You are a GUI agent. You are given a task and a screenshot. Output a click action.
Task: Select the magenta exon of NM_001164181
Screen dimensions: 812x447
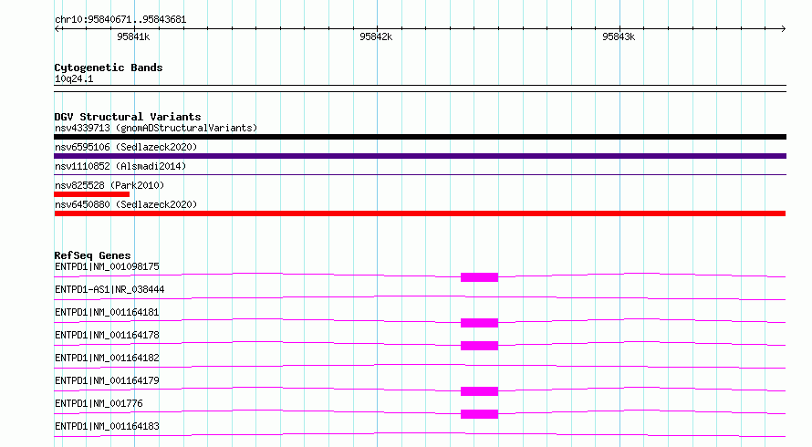tap(480, 323)
